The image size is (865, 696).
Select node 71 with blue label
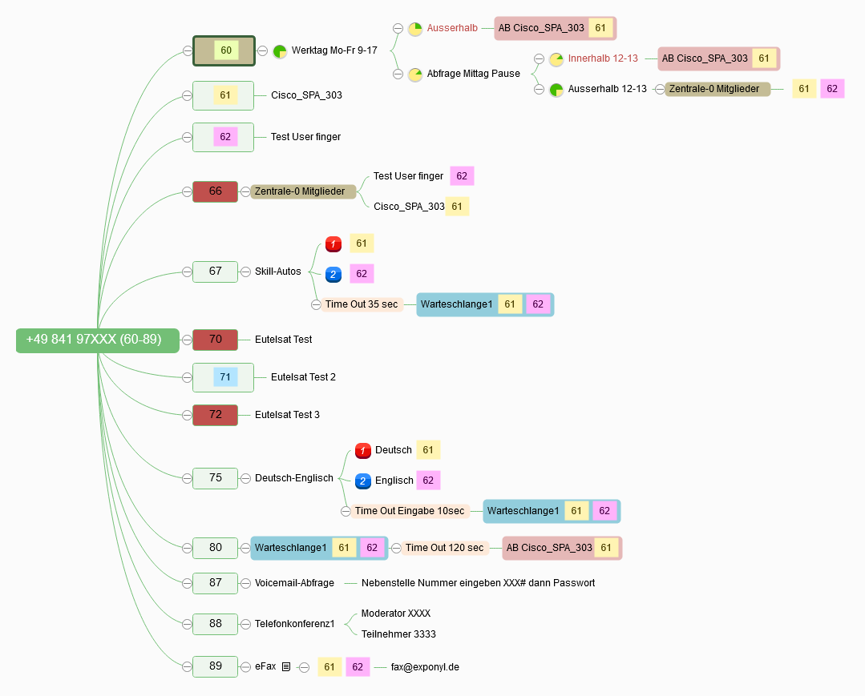224,377
